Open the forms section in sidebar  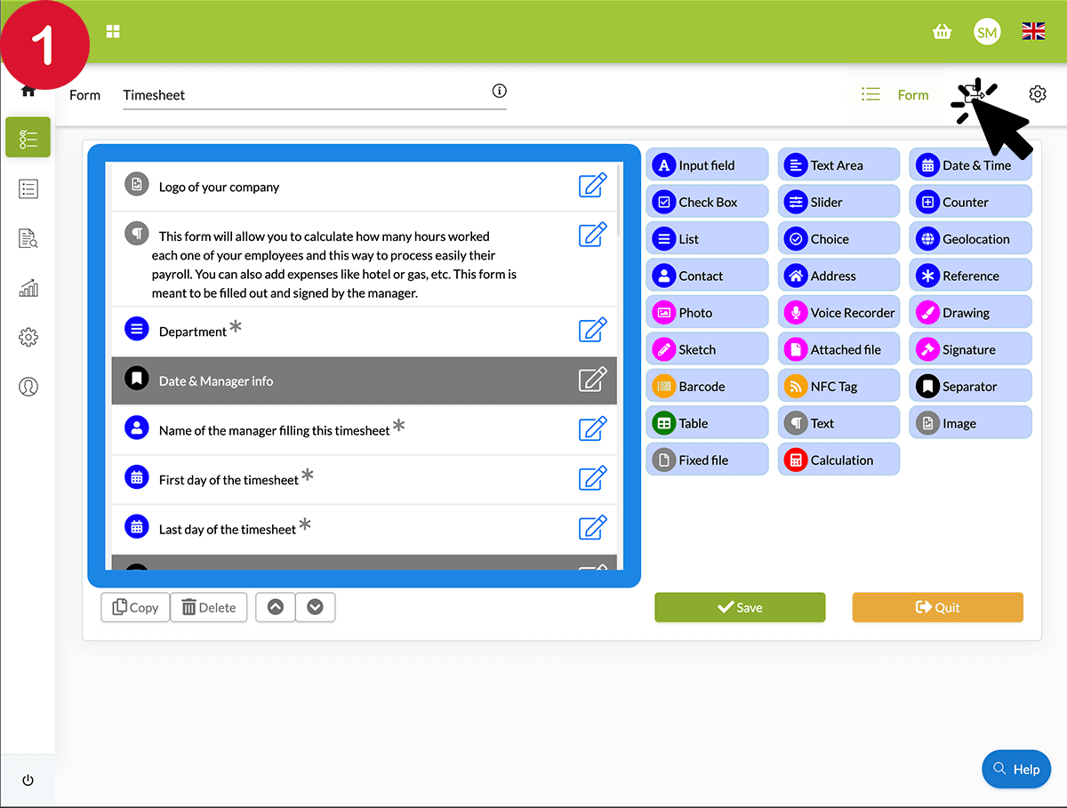pos(28,138)
